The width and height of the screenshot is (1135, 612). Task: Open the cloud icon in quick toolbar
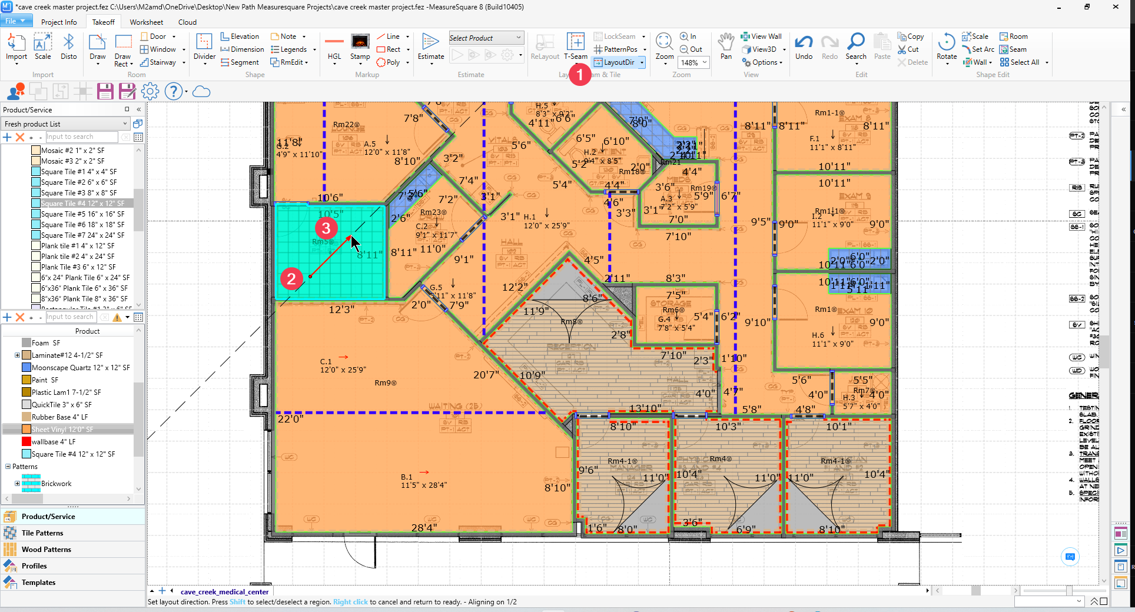(201, 91)
